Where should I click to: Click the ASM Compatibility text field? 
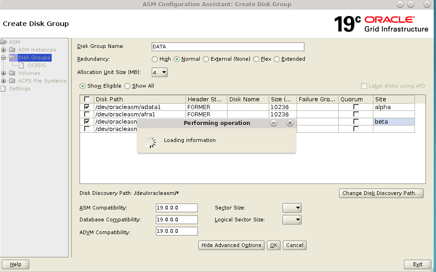click(x=176, y=208)
